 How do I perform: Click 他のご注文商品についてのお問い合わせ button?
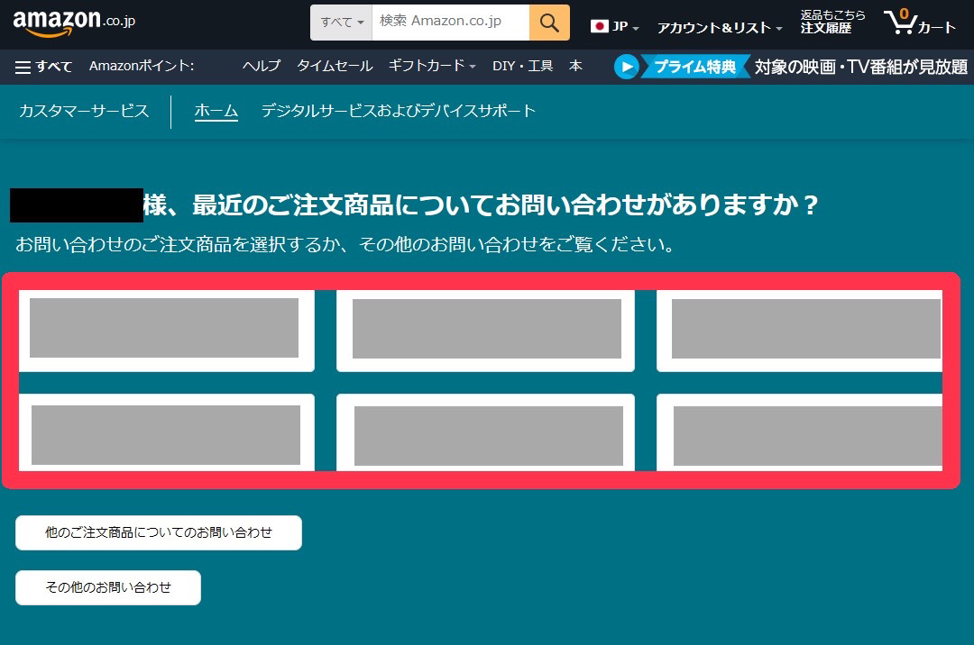click(x=159, y=532)
